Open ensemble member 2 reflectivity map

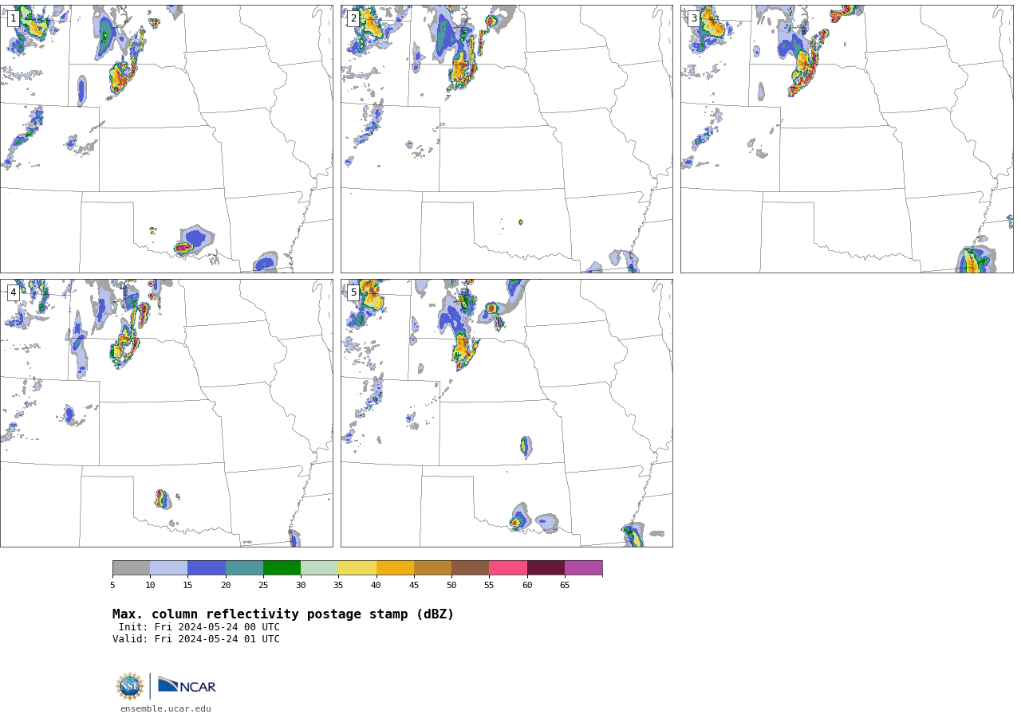(x=507, y=139)
